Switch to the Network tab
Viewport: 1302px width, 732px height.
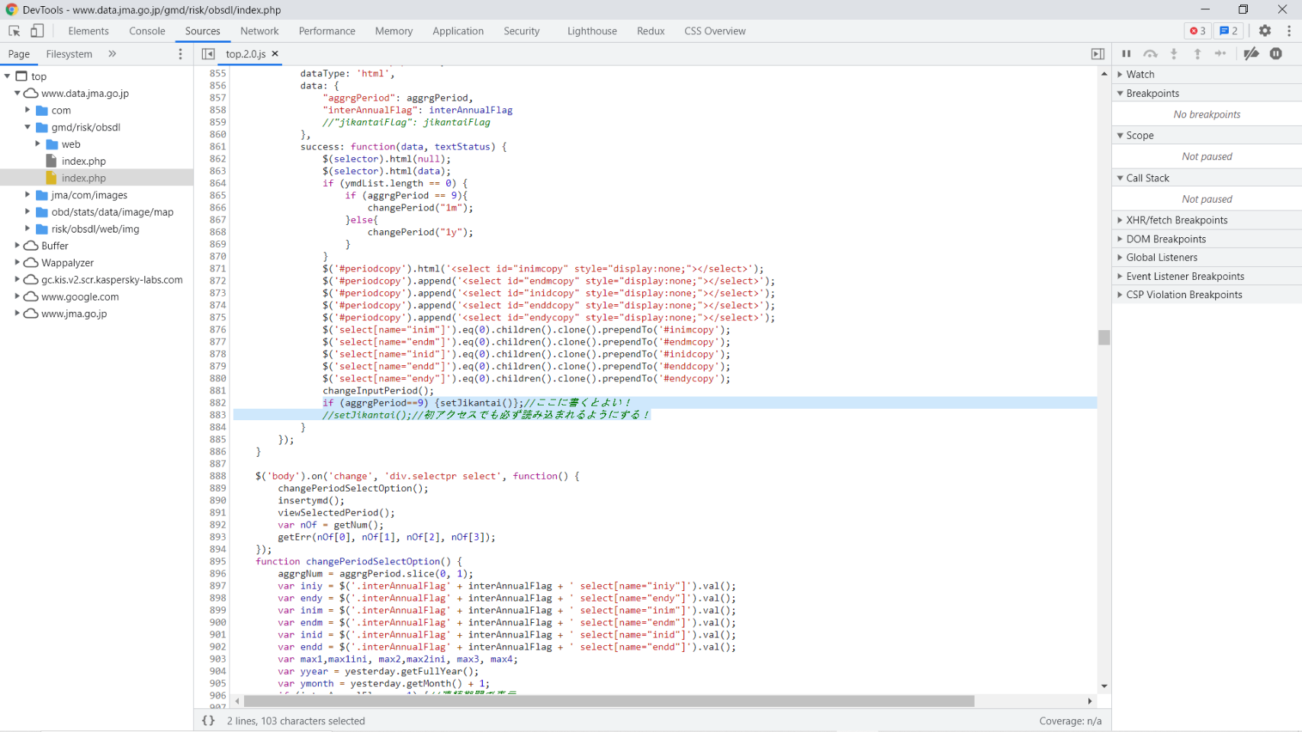point(259,31)
